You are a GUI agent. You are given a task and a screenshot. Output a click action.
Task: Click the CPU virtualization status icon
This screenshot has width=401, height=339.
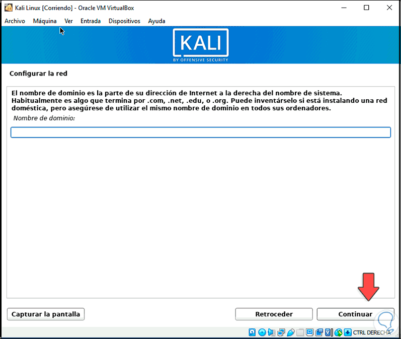pos(329,332)
